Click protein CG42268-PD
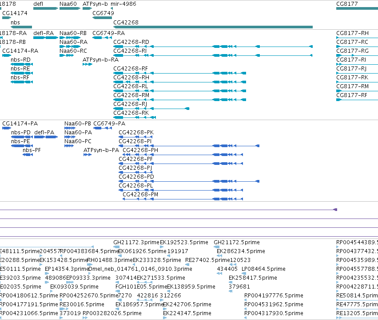 point(136,177)
